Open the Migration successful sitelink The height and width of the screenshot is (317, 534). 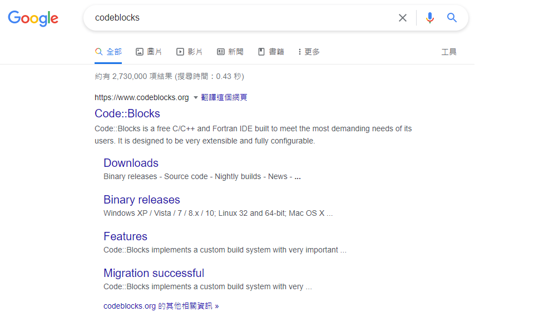(x=154, y=273)
